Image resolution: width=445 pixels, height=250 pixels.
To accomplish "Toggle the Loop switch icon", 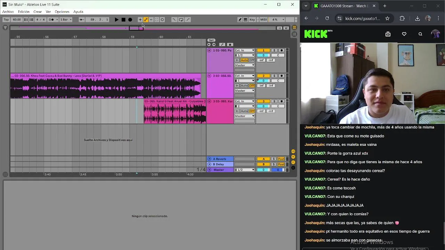I will point(181,20).
